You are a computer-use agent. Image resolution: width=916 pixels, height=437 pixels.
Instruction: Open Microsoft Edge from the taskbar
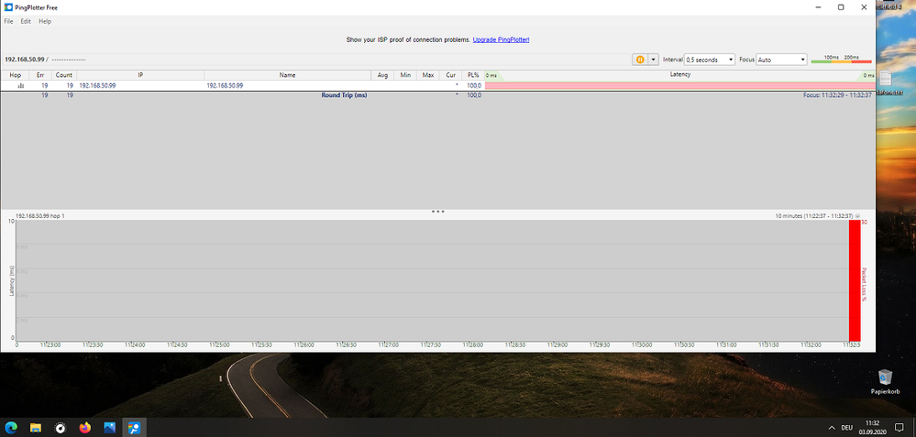pyautogui.click(x=12, y=428)
